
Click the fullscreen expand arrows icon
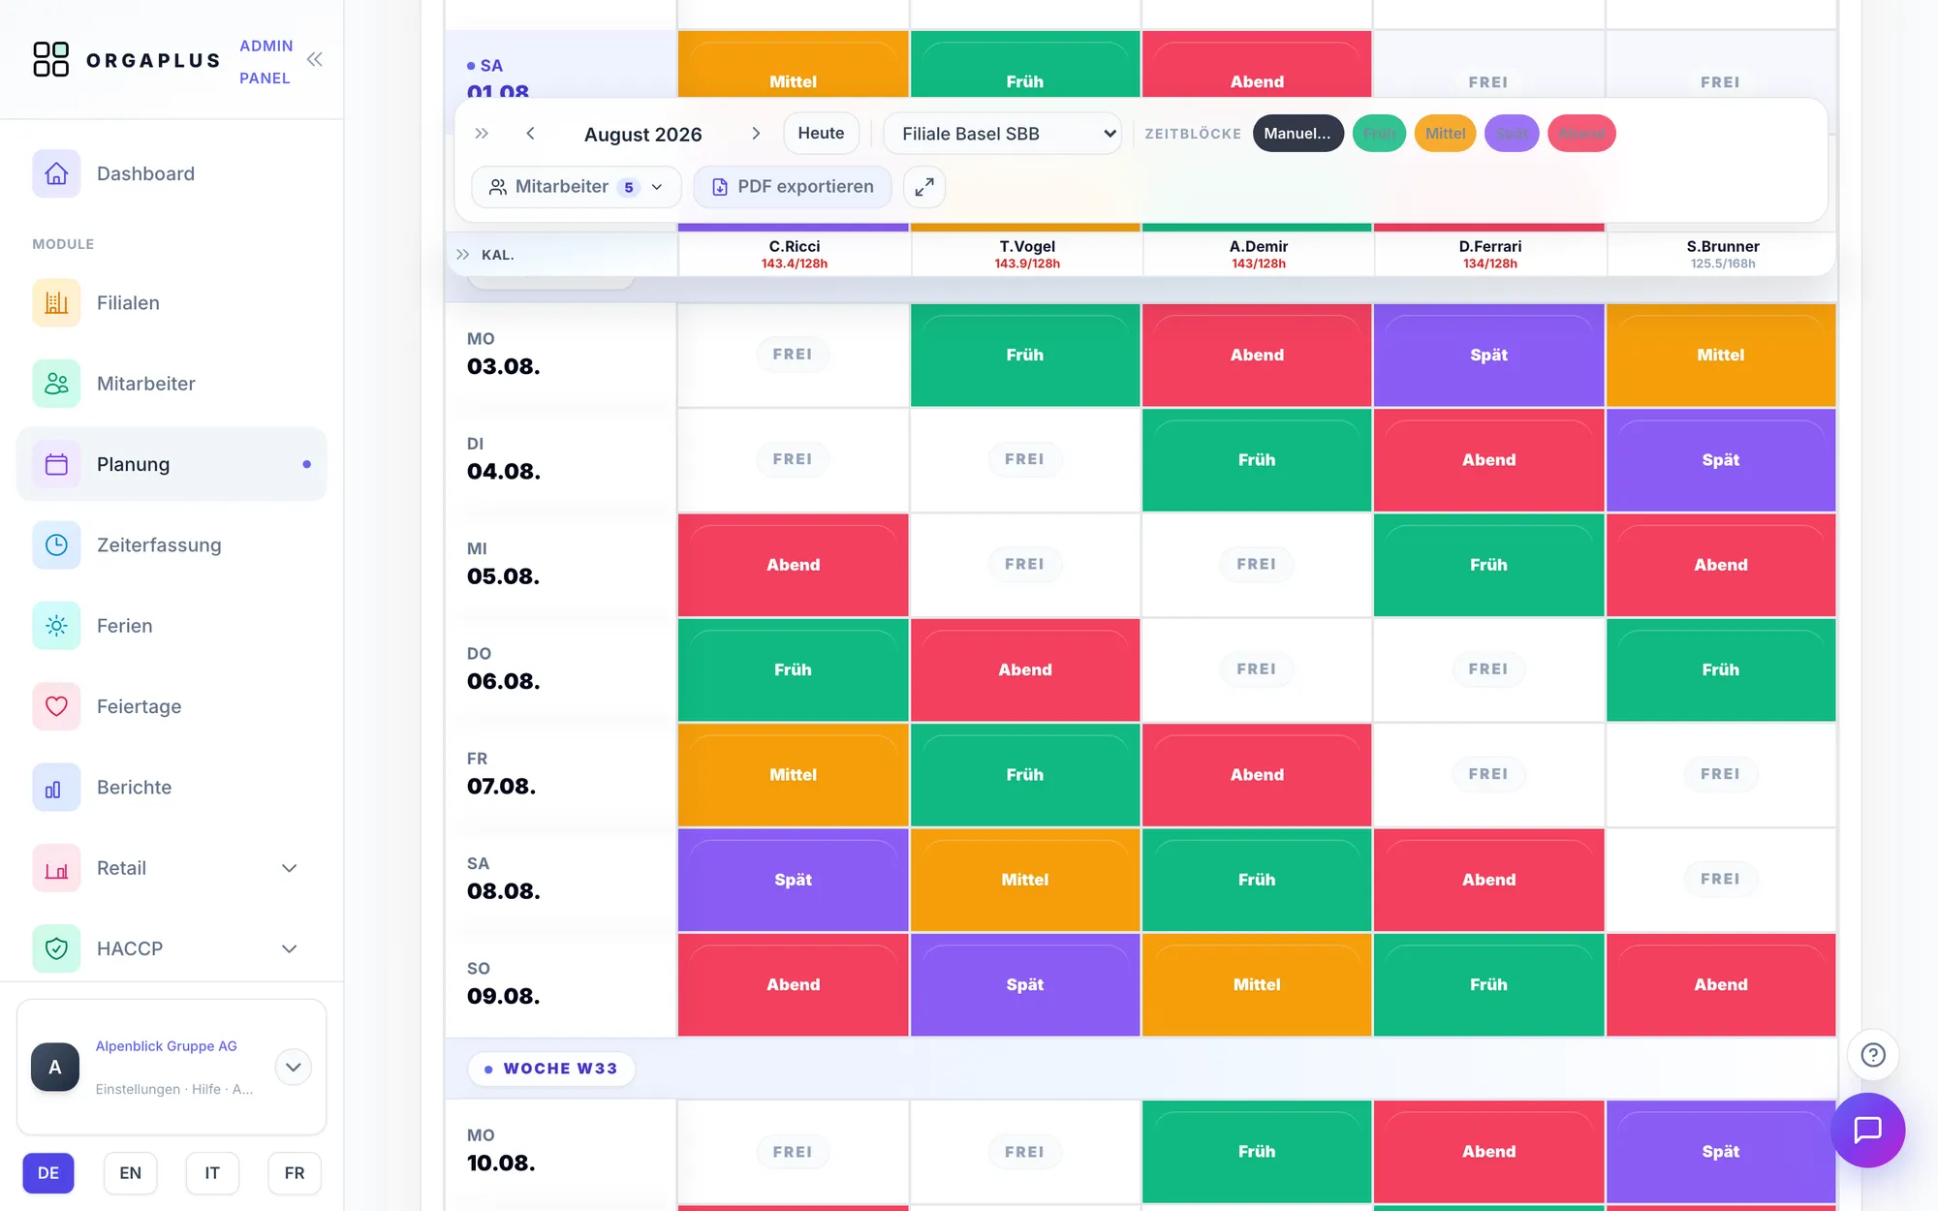tap(924, 187)
